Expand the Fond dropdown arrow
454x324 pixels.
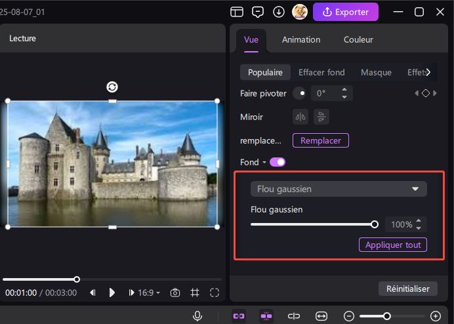[x=264, y=163]
